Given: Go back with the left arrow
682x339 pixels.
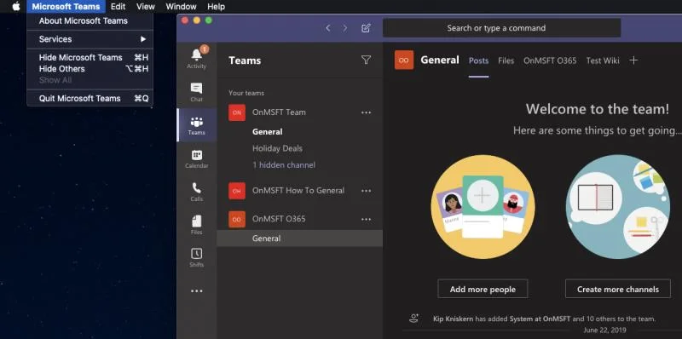Looking at the screenshot, I should [328, 28].
